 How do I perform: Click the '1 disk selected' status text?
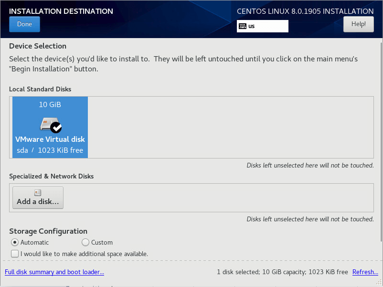[282, 272]
